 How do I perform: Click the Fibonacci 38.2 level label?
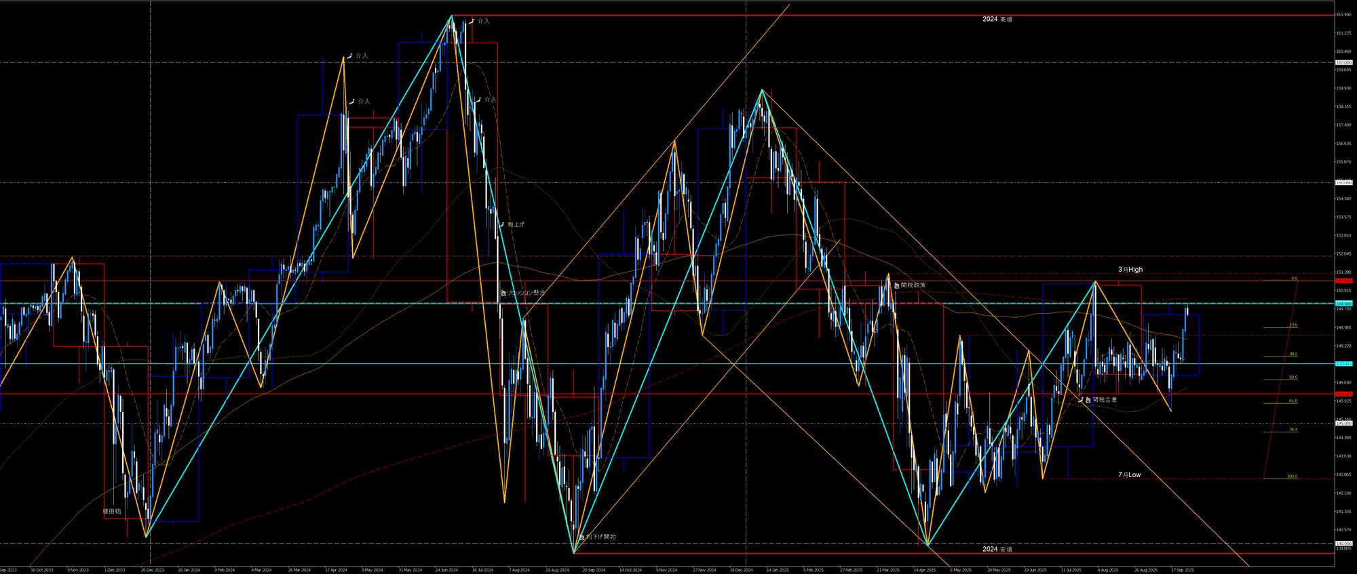click(1293, 354)
